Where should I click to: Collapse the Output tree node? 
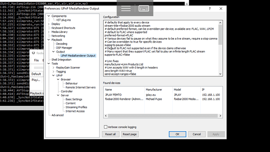53,52
